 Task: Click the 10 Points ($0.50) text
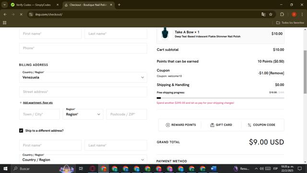271,62
